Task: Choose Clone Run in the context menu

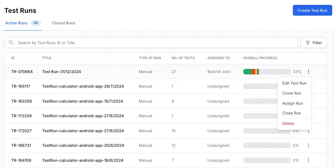Action: click(291, 93)
